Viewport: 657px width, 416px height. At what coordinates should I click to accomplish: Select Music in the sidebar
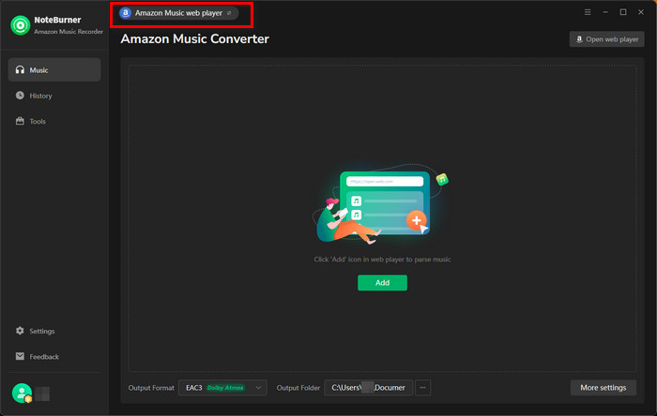(54, 70)
